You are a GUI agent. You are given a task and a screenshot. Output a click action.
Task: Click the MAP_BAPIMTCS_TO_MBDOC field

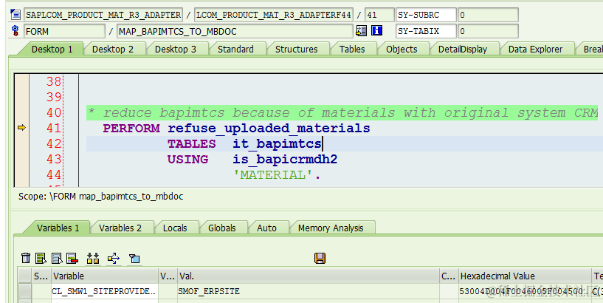(235, 31)
